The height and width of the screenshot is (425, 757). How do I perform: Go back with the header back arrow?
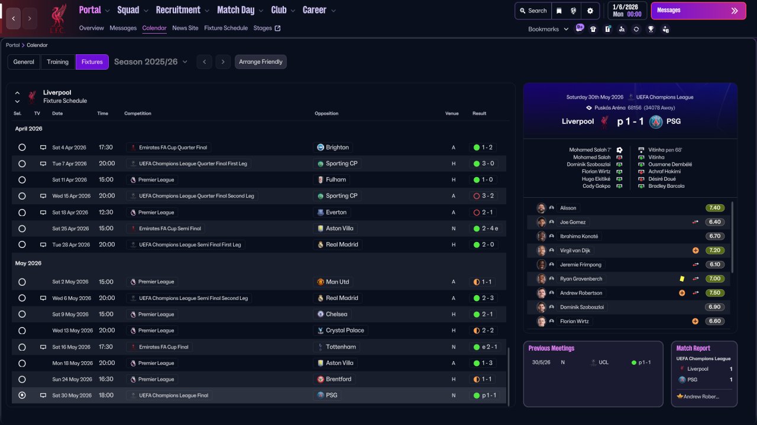(14, 18)
